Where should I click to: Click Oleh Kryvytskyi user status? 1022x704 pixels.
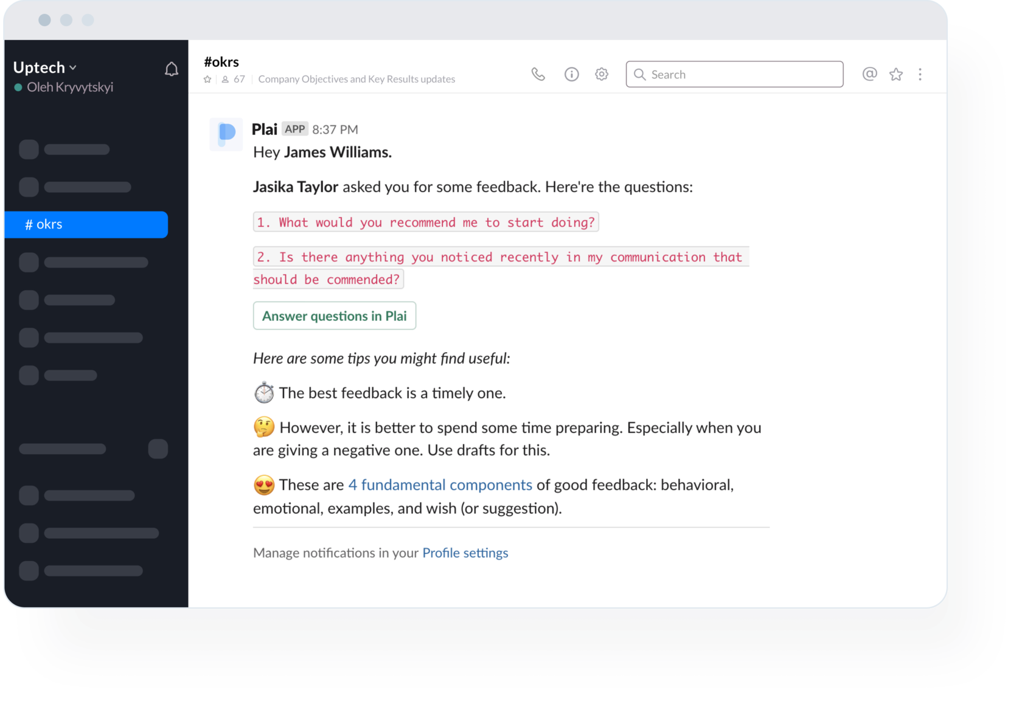click(63, 87)
